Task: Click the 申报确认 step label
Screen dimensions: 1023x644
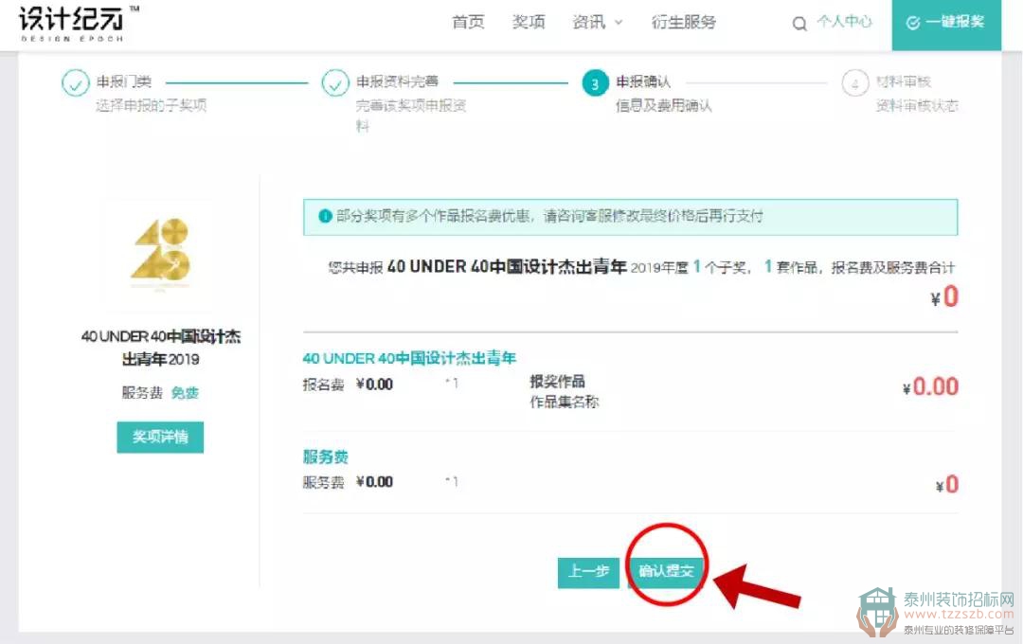Action: 643,81
